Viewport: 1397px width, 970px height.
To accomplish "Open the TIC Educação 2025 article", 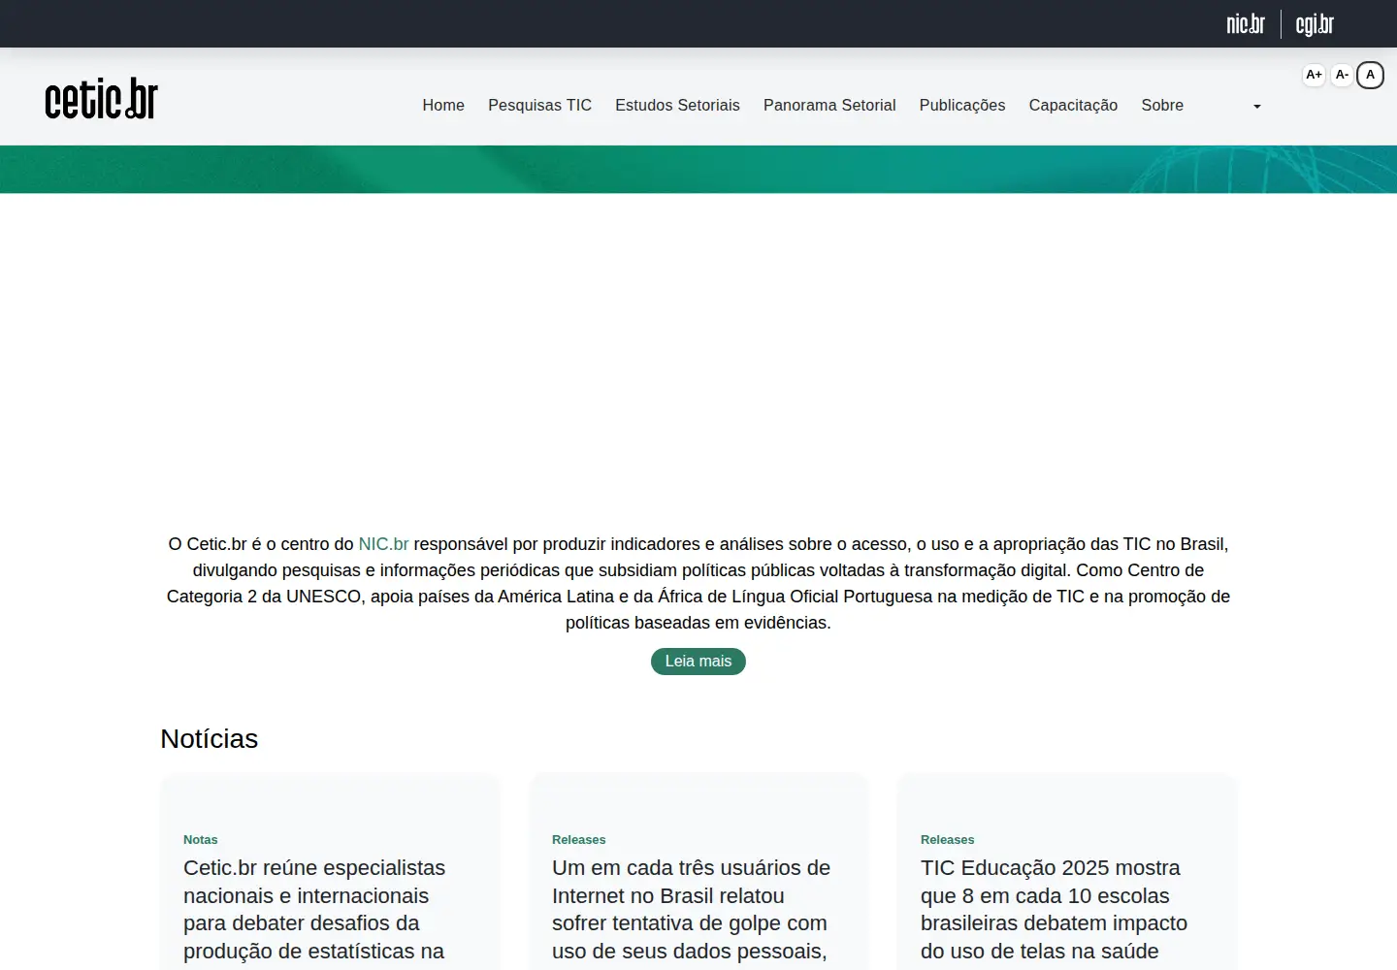I will pyautogui.click(x=1054, y=910).
